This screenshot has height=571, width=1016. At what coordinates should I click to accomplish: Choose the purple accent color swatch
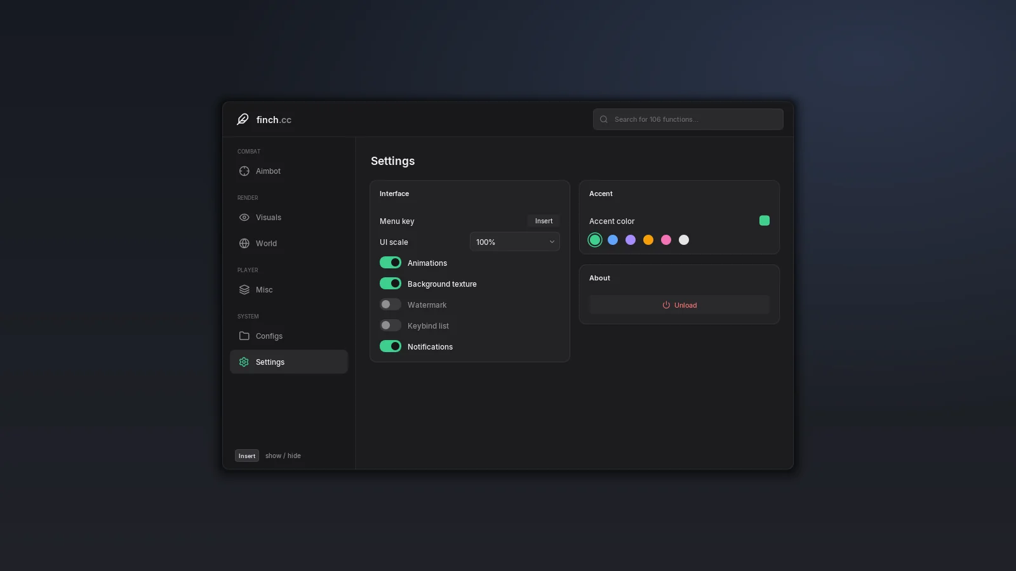pos(631,240)
